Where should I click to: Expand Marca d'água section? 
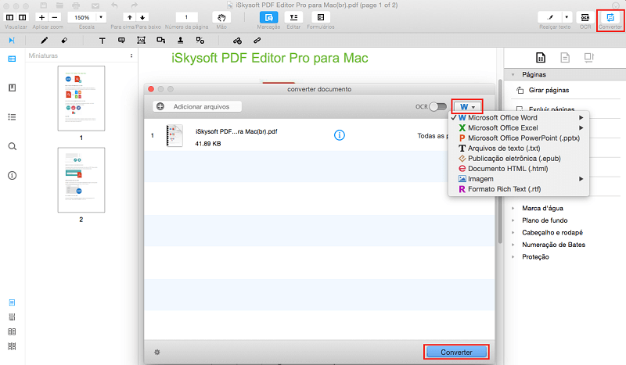point(513,208)
